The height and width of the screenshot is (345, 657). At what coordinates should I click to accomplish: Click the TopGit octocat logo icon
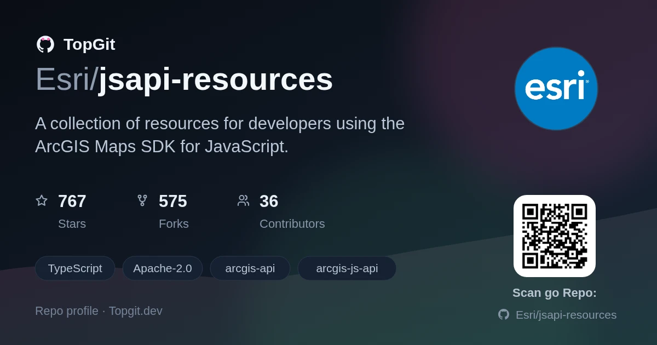click(x=45, y=44)
